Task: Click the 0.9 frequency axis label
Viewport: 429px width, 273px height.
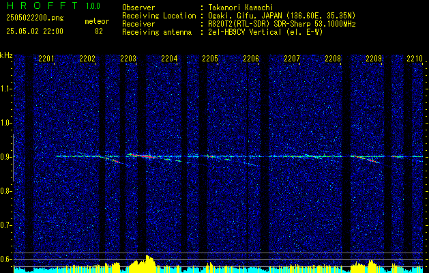Action: pyautogui.click(x=5, y=157)
